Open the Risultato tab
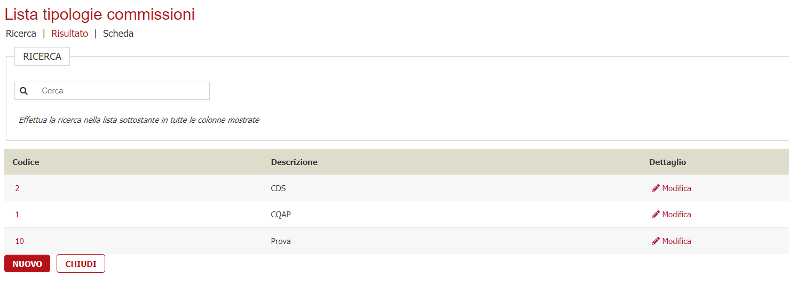The width and height of the screenshot is (789, 284). [x=69, y=34]
